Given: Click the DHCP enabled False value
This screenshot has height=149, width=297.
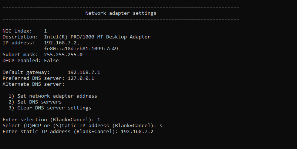Looking at the screenshot, I should coord(51,60).
